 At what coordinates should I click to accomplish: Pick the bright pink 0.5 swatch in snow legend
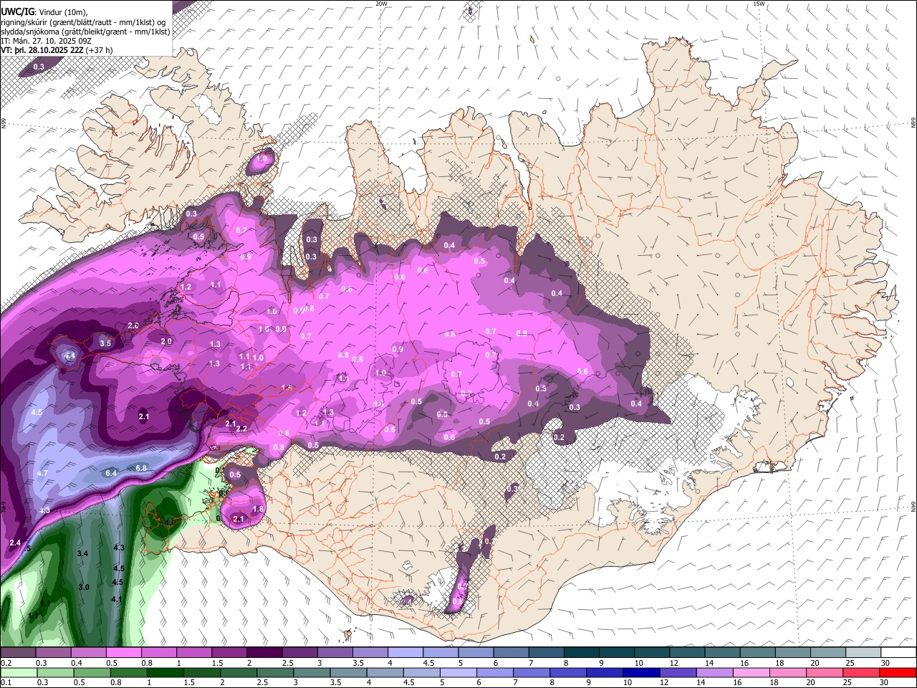coord(123,653)
